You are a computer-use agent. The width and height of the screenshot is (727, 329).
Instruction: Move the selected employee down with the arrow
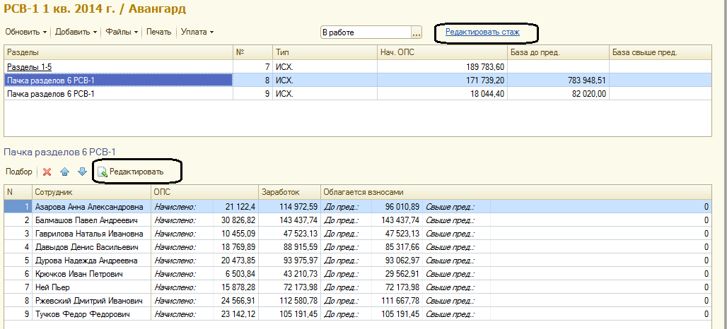(x=82, y=172)
